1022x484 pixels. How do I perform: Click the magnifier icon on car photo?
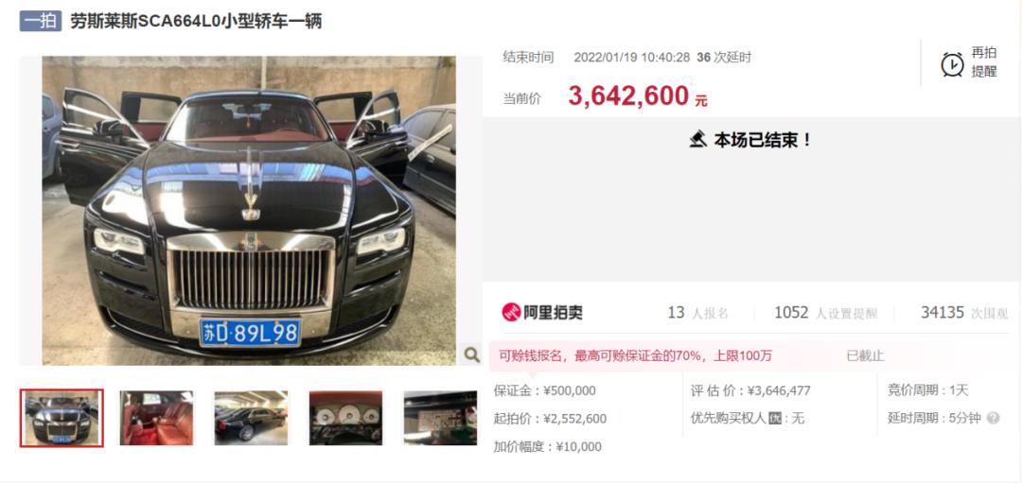coord(471,354)
